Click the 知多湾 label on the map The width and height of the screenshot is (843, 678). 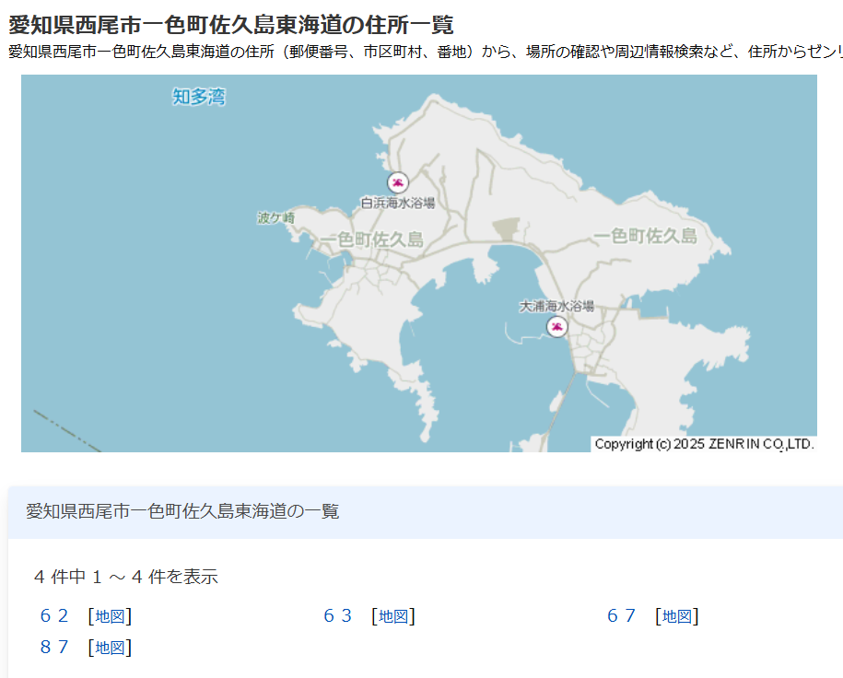(x=199, y=97)
